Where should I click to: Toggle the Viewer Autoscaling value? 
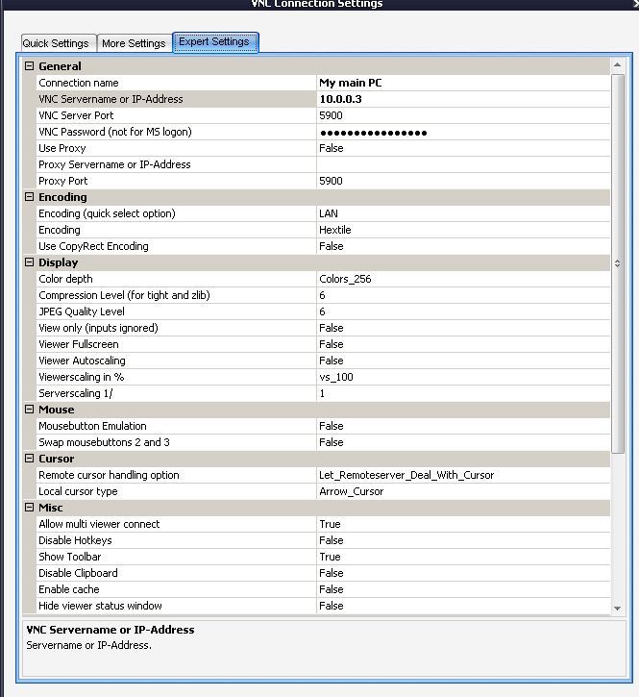(x=463, y=361)
